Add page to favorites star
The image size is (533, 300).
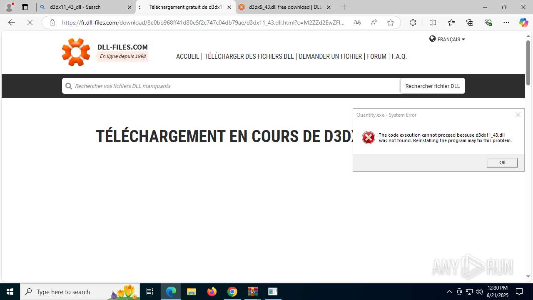pos(391,22)
